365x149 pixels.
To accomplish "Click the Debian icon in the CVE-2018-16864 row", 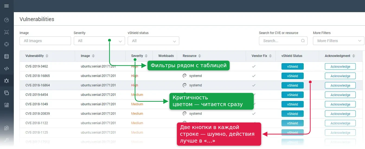I will click(x=185, y=85).
